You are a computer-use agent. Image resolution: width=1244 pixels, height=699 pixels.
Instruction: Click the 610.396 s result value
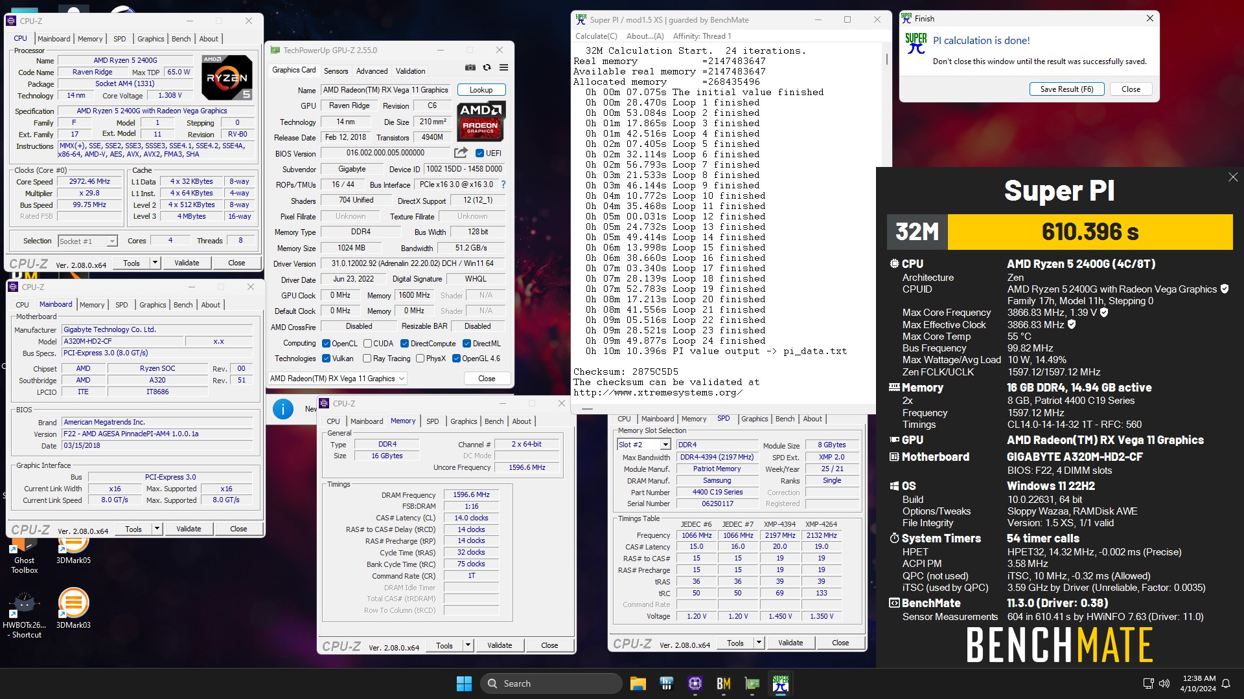pyautogui.click(x=1090, y=232)
